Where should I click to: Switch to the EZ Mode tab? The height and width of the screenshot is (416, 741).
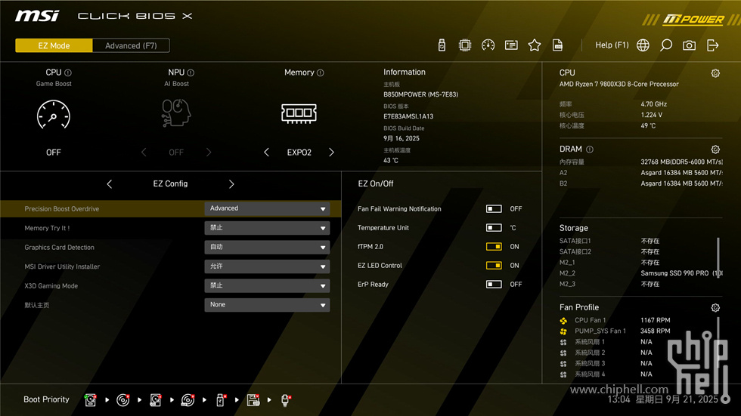coord(54,46)
